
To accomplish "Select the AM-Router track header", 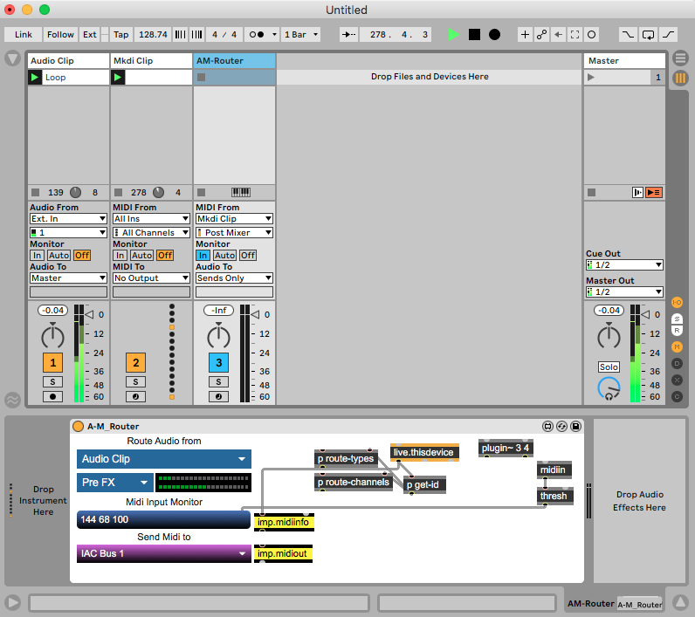I will [x=234, y=61].
